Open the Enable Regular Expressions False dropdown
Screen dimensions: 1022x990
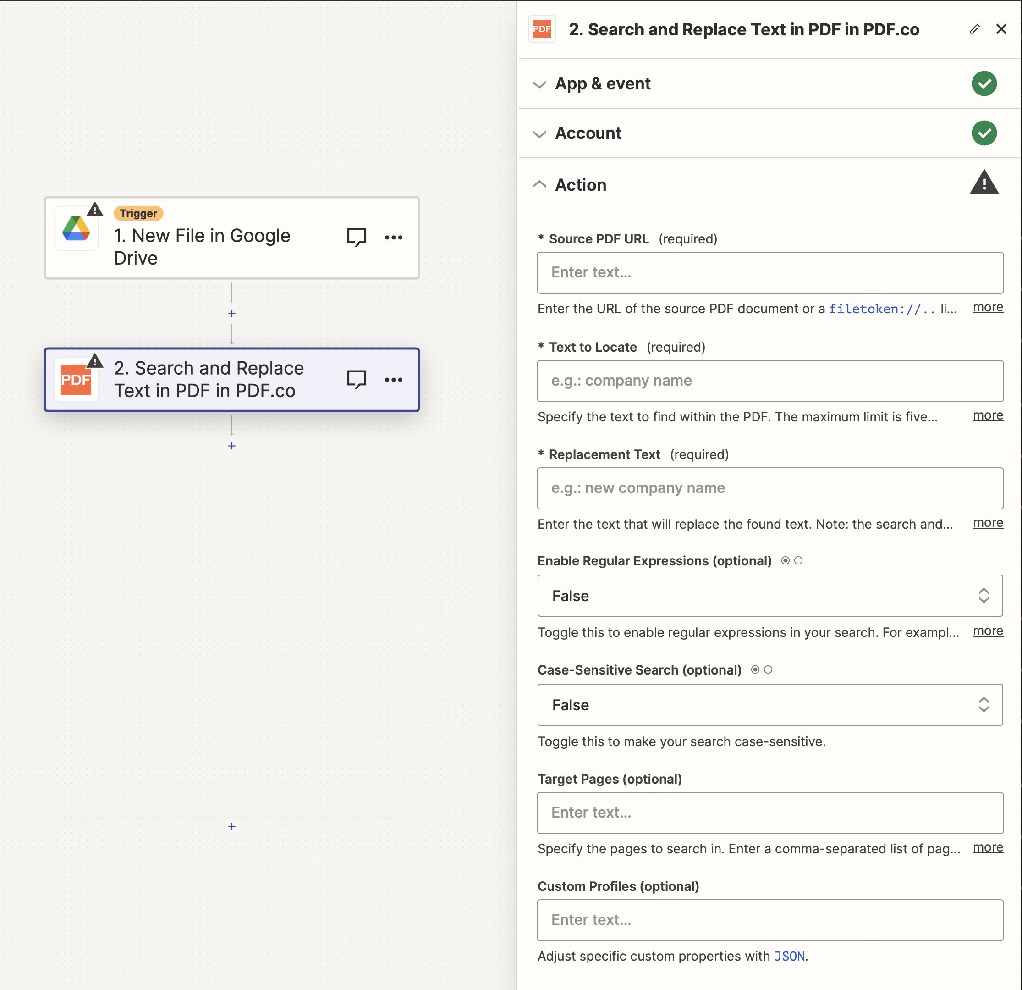point(769,596)
